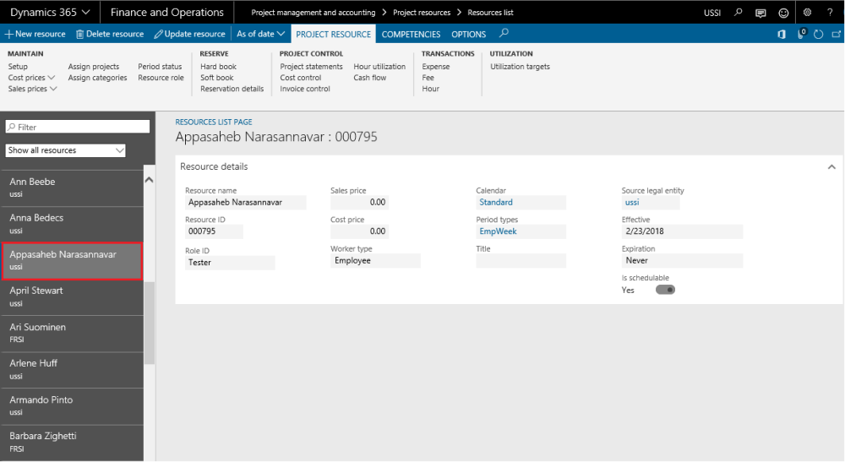Screen dimensions: 845x462
Task: Toggle the Is schedulable switch
Action: (665, 290)
